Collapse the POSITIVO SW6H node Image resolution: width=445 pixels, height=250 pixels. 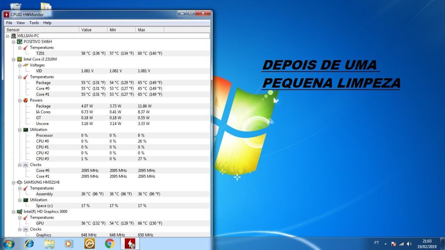click(x=14, y=42)
